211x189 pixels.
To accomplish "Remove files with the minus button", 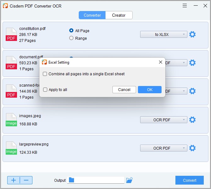I will click(26, 180).
